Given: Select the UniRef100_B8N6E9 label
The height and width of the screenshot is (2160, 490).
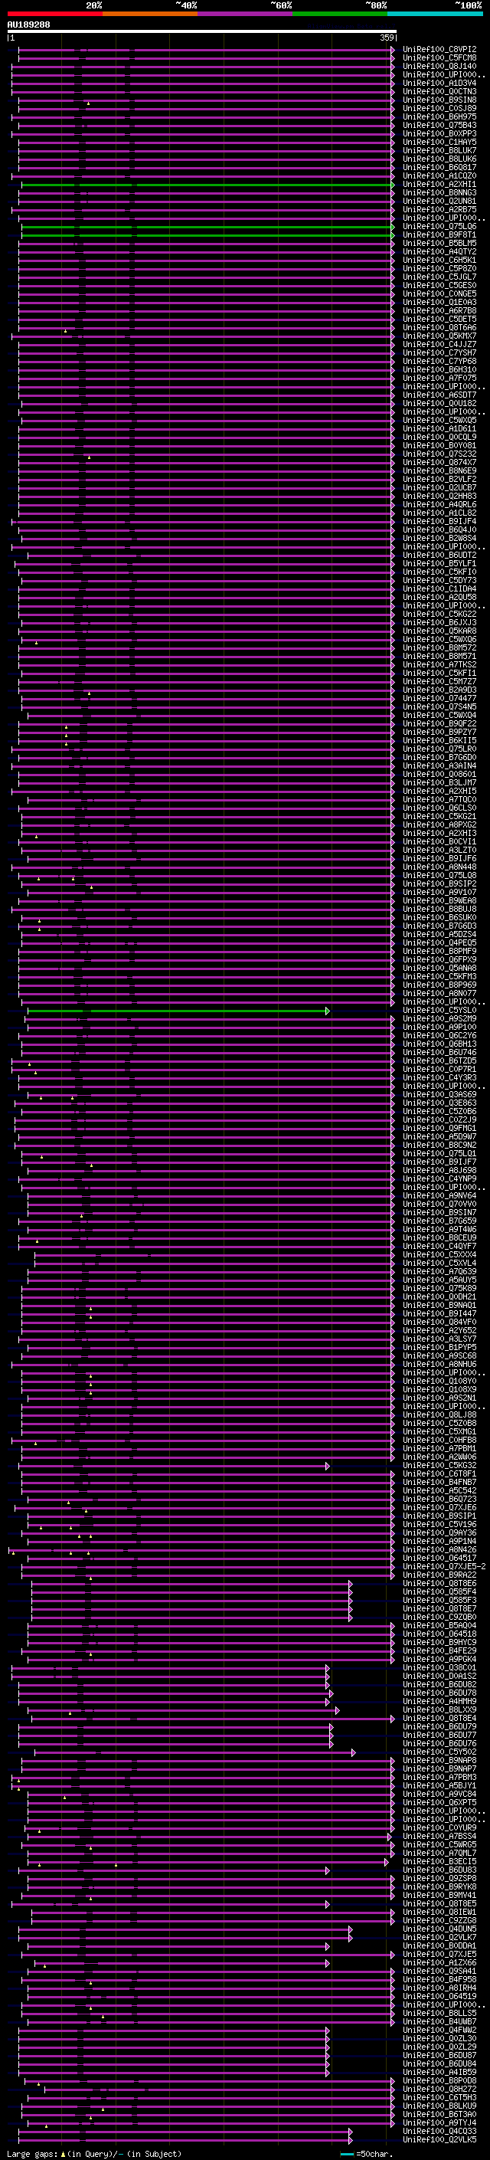Looking at the screenshot, I should pos(439,470).
